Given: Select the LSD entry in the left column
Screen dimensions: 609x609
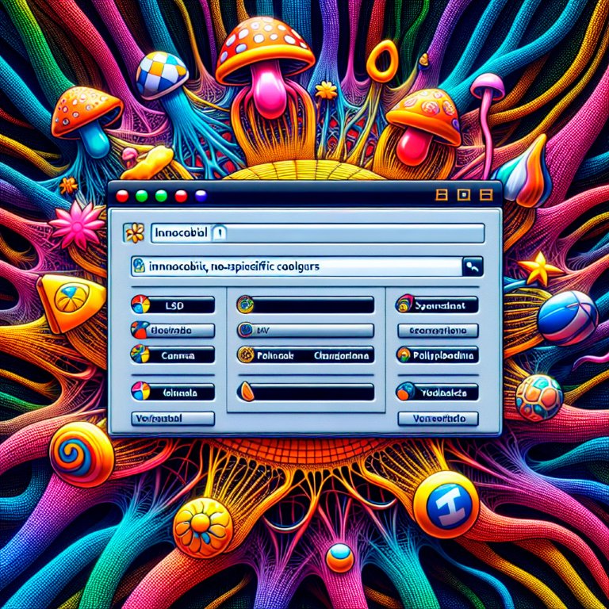Looking at the screenshot, I should [x=182, y=304].
